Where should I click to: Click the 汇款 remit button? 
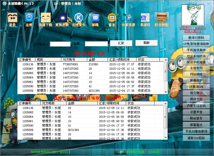121,43
